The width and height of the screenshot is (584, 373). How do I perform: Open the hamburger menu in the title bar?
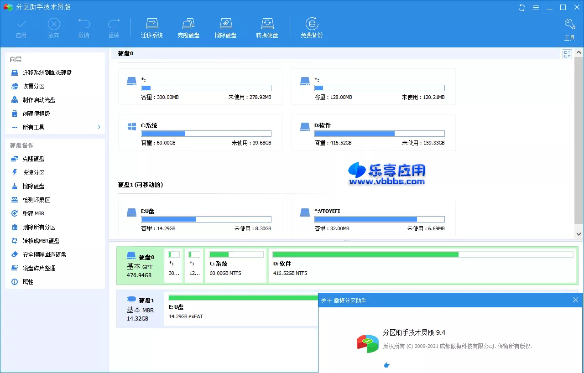click(x=536, y=7)
